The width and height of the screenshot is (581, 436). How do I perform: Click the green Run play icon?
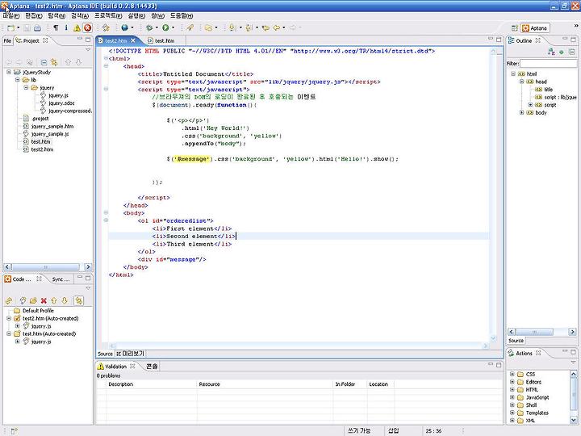pos(165,27)
